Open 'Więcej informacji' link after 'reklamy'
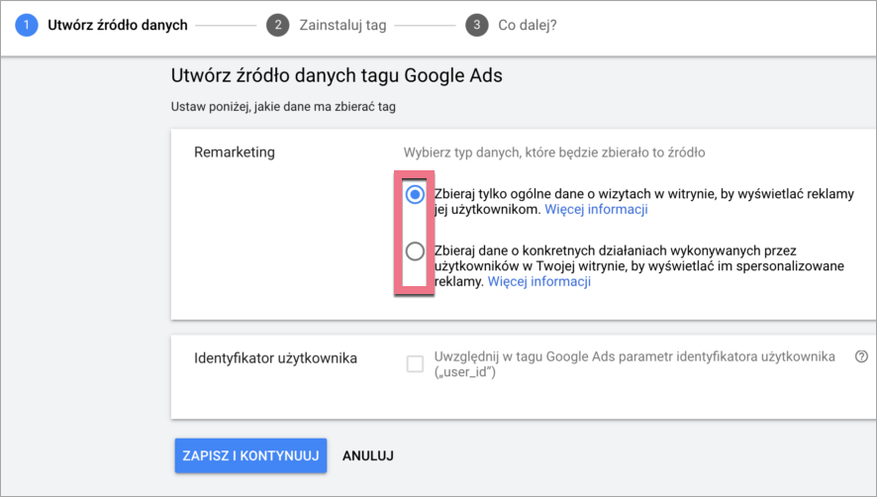 pyautogui.click(x=538, y=281)
